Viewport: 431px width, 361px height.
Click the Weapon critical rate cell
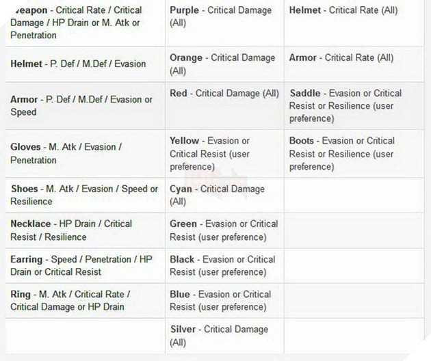[x=86, y=23]
